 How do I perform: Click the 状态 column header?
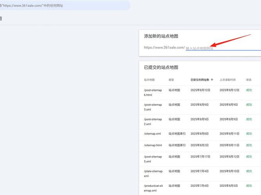point(249,80)
